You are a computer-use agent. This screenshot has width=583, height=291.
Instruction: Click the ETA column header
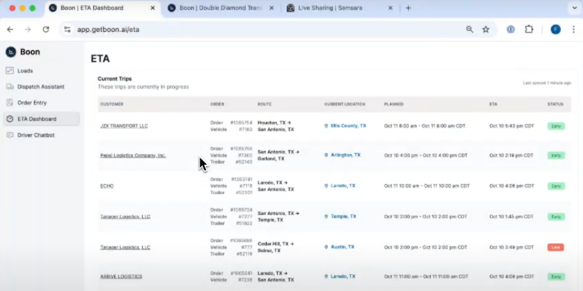(x=493, y=104)
